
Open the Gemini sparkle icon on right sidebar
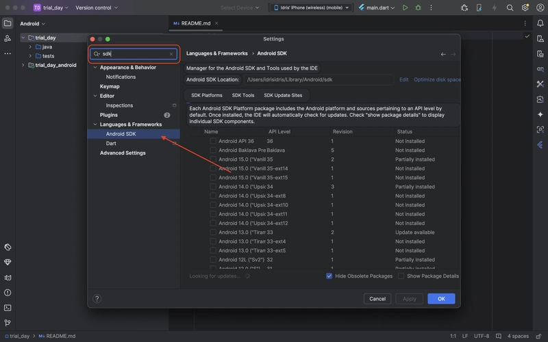540,114
